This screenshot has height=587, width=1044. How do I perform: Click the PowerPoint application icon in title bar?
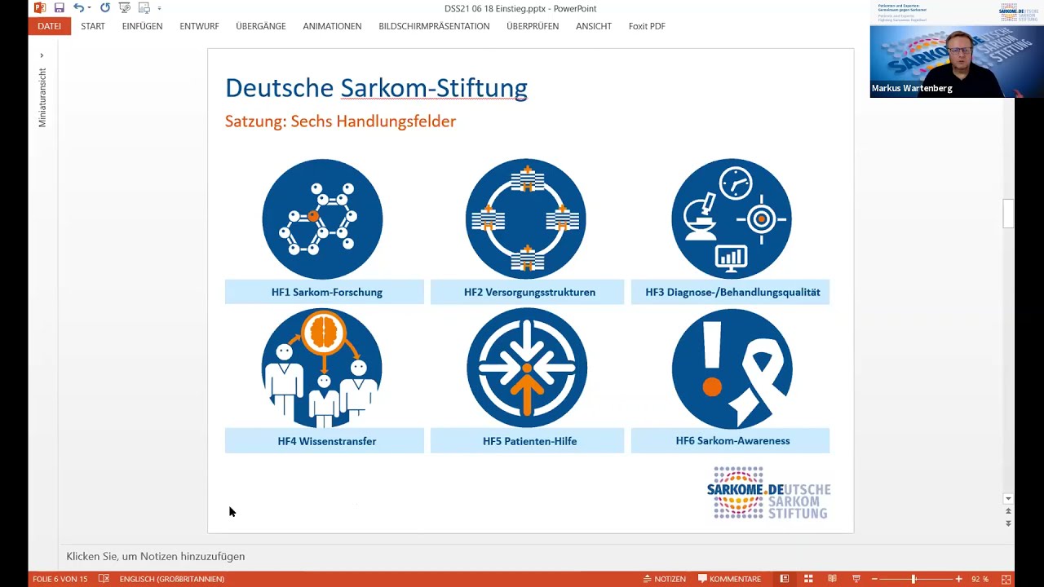coord(39,8)
